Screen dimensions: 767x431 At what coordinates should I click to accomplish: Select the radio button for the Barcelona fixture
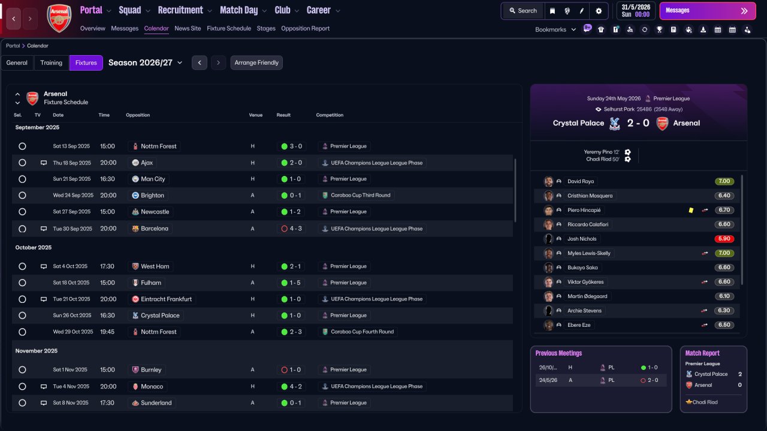click(x=22, y=229)
